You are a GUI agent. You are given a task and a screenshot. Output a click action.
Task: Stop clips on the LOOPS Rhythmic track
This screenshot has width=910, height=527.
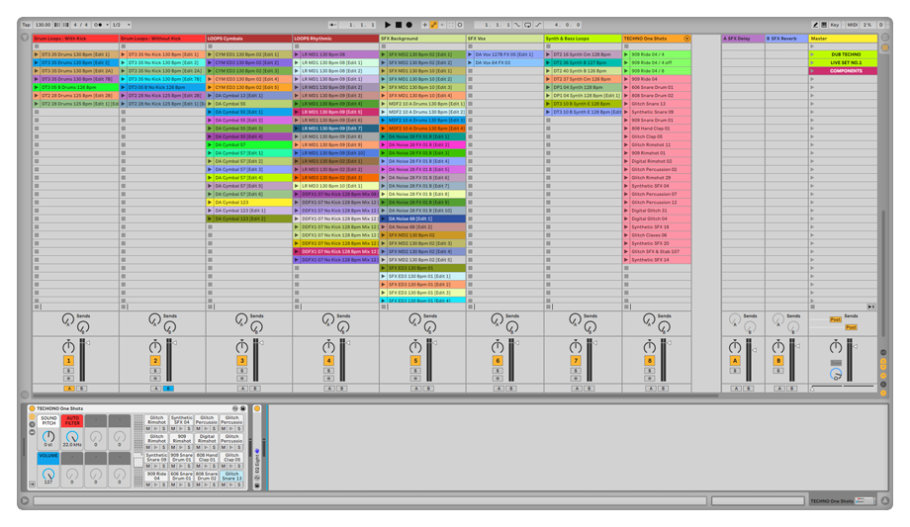click(x=297, y=306)
